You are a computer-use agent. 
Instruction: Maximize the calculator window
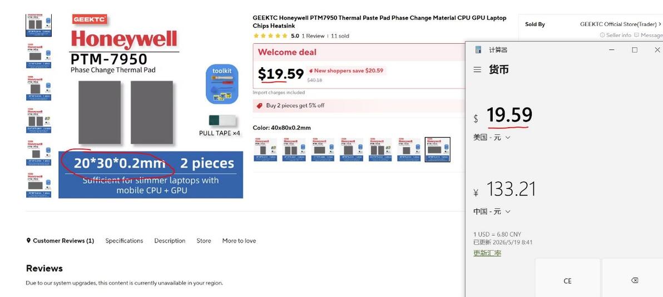[x=634, y=50]
